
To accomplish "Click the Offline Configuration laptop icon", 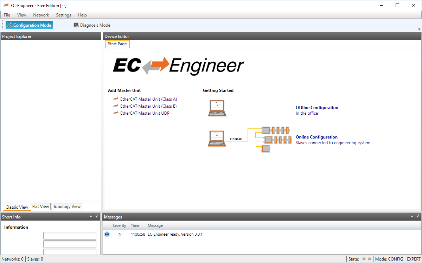I will point(217,108).
